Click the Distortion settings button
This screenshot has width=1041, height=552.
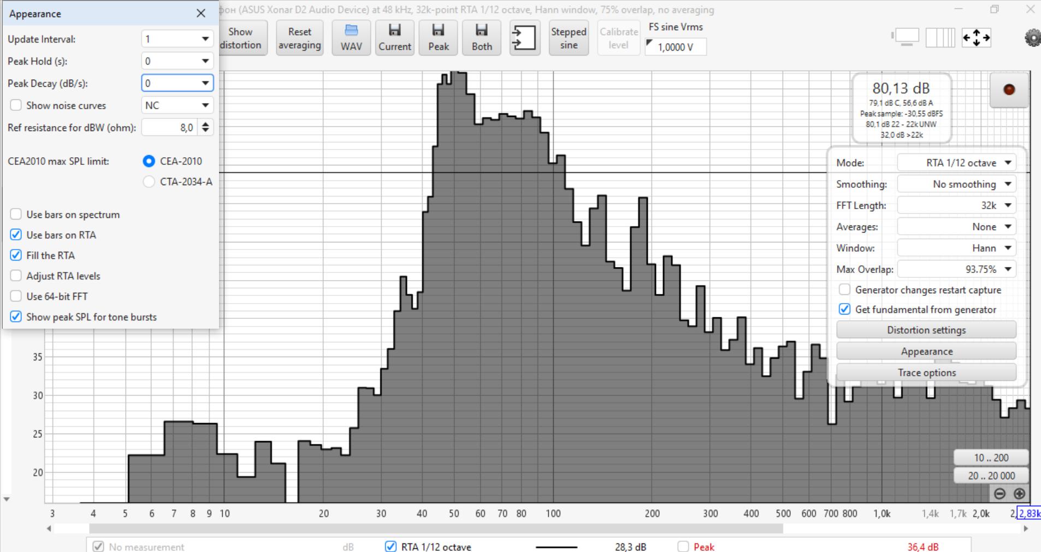(x=926, y=330)
